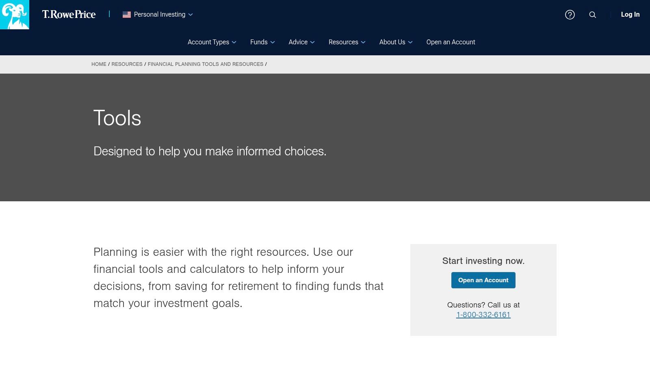Expand the chevron beside About Us
Screen dimensions: 650x366
[x=410, y=42]
